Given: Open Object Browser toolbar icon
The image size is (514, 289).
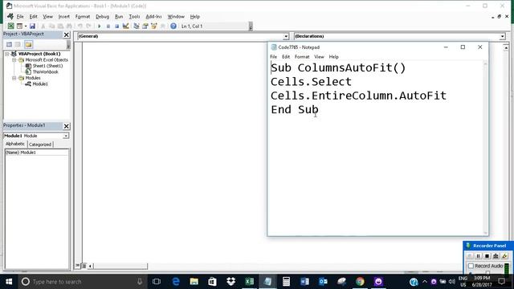Looking at the screenshot, I should [x=153, y=26].
